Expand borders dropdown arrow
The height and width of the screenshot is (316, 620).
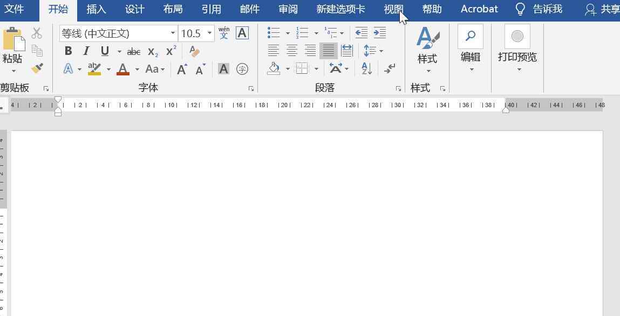[x=316, y=69]
